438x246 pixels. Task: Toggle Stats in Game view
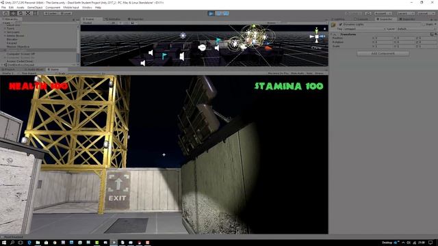click(309, 73)
